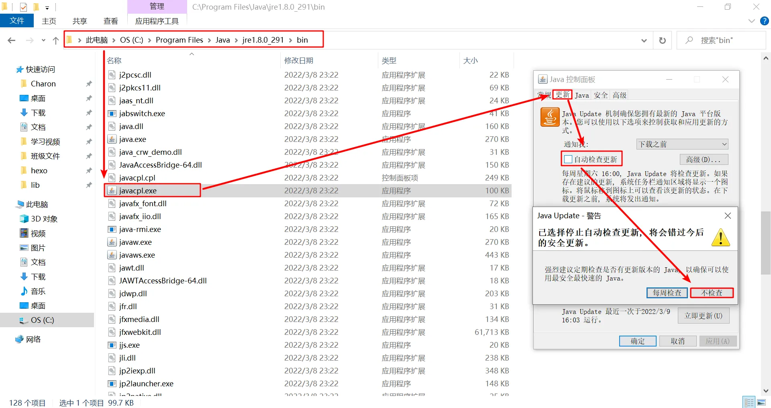771x408 pixels.
Task: Open the 文件 ribbon tab
Action: [x=17, y=21]
